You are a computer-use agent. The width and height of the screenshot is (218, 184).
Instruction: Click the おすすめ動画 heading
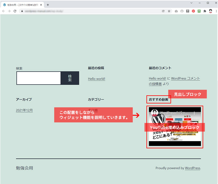[158, 100]
